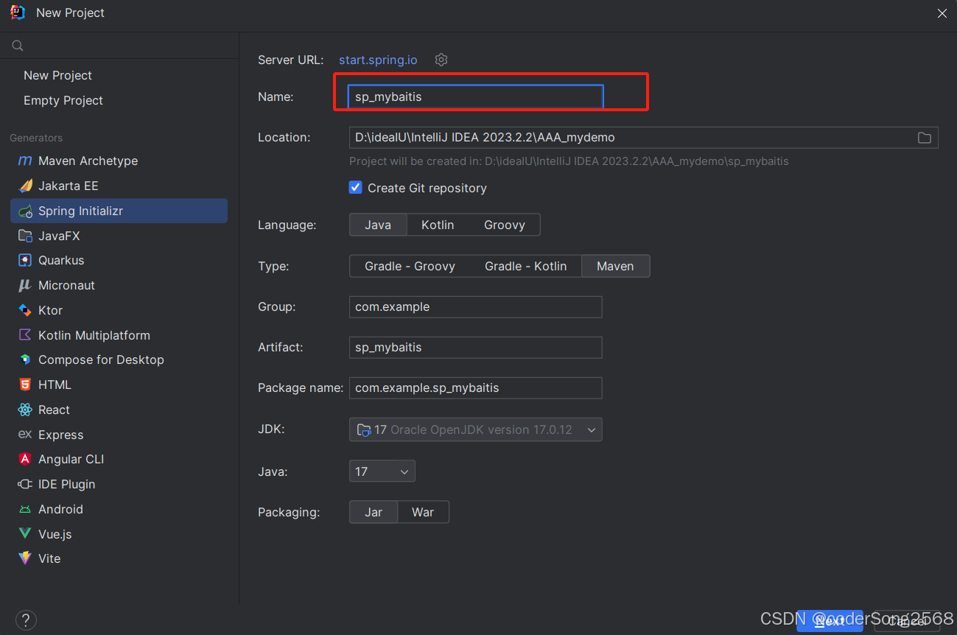This screenshot has height=635, width=957.
Task: Click the Compose for Desktop icon
Action: pyautogui.click(x=25, y=359)
